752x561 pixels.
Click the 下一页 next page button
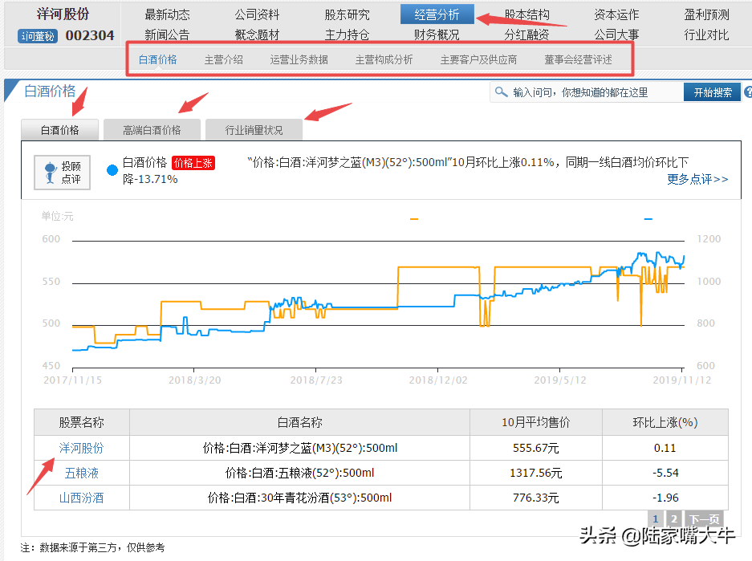click(x=704, y=518)
